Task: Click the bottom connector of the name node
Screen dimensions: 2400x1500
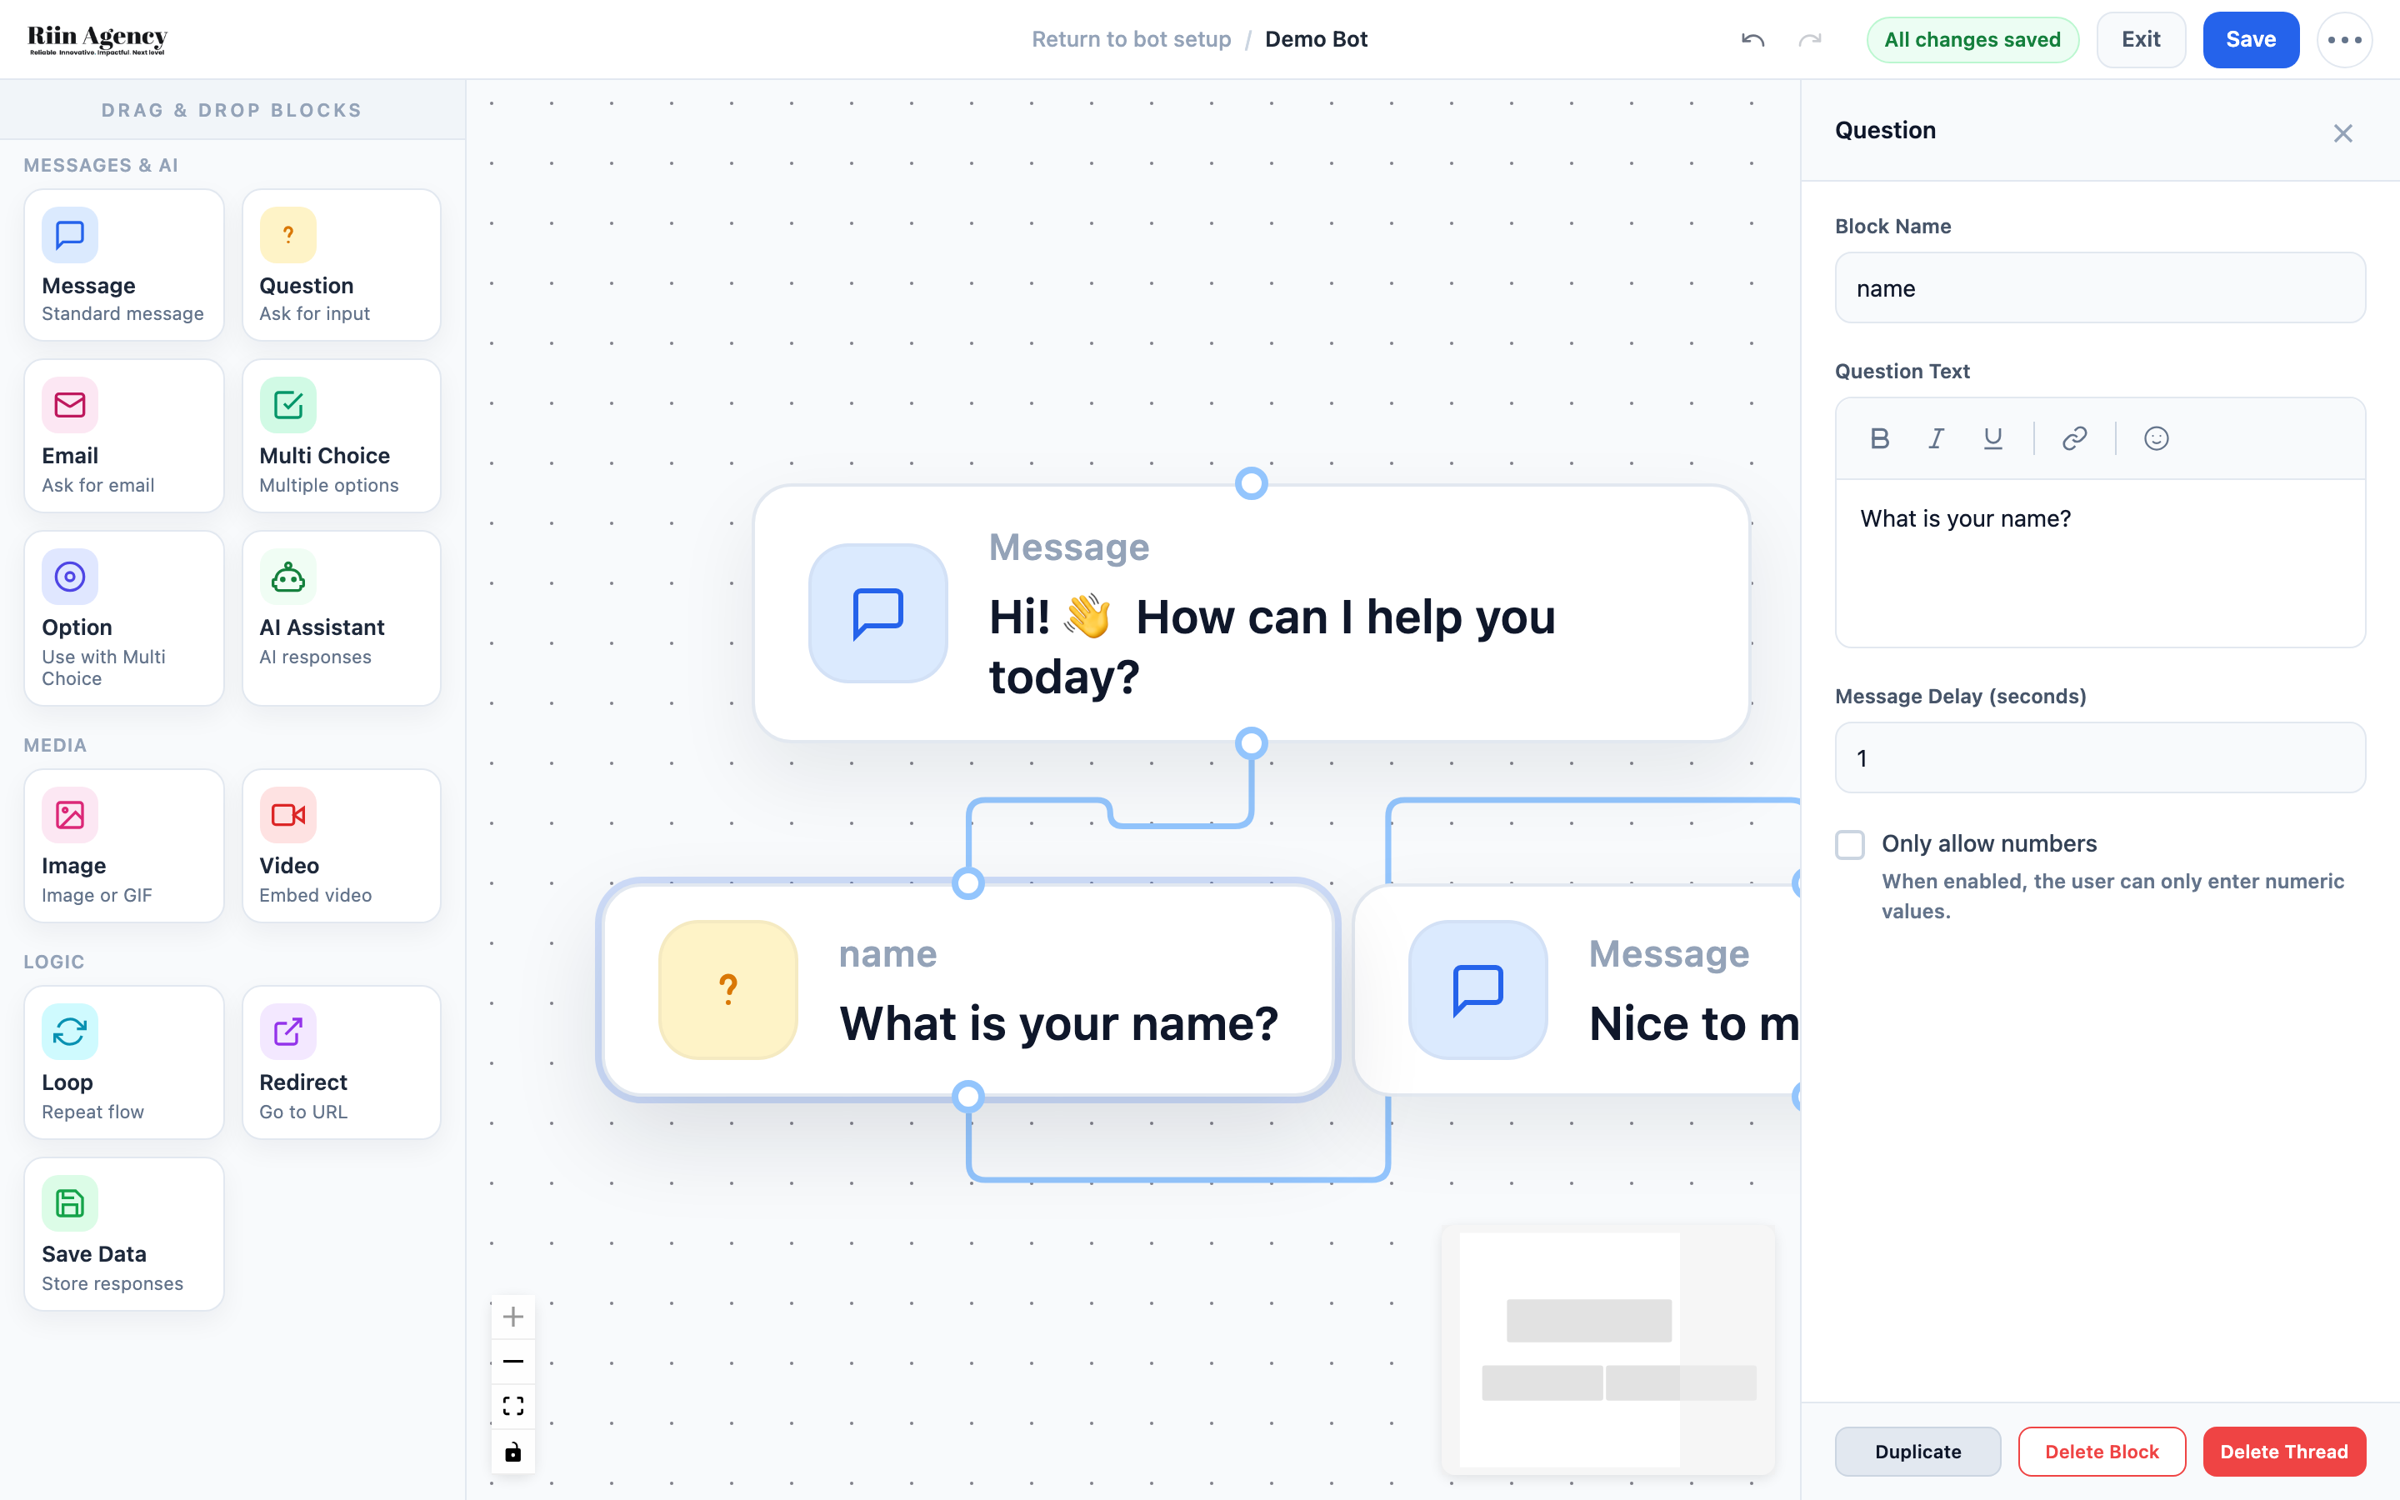Action: pos(968,1096)
